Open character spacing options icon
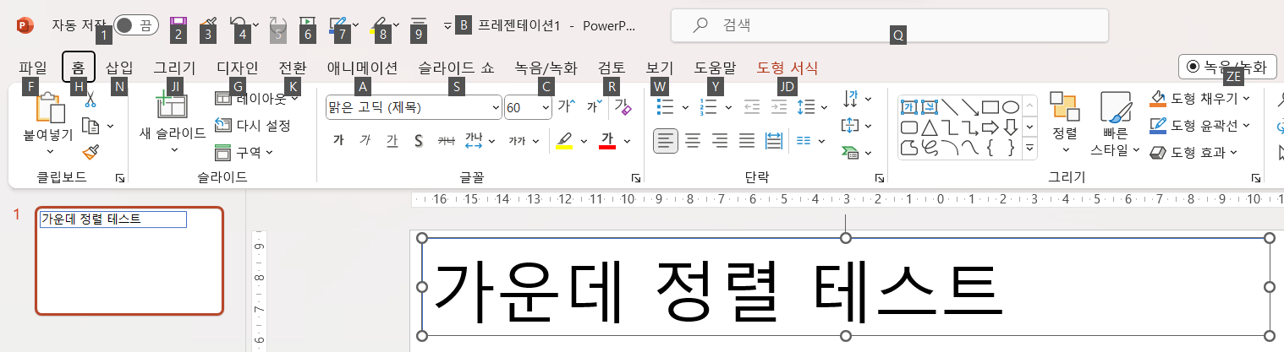The width and height of the screenshot is (1284, 352). click(474, 140)
